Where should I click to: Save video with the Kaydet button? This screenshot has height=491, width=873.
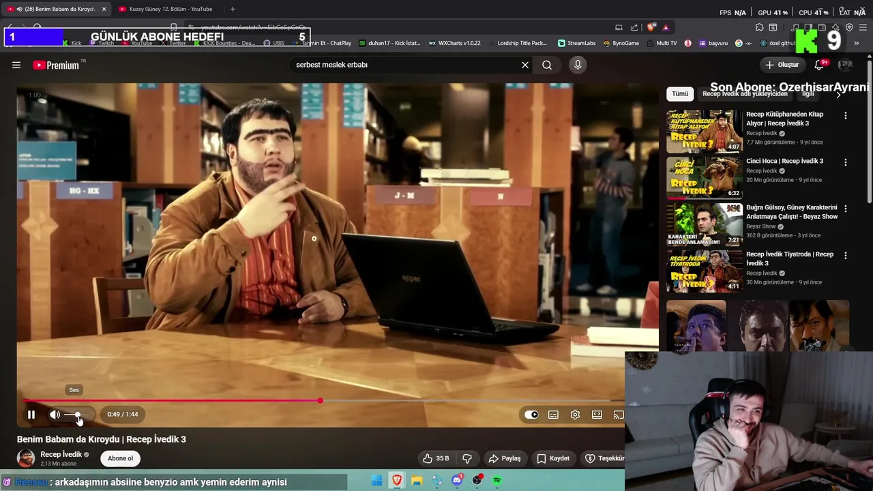pyautogui.click(x=553, y=458)
